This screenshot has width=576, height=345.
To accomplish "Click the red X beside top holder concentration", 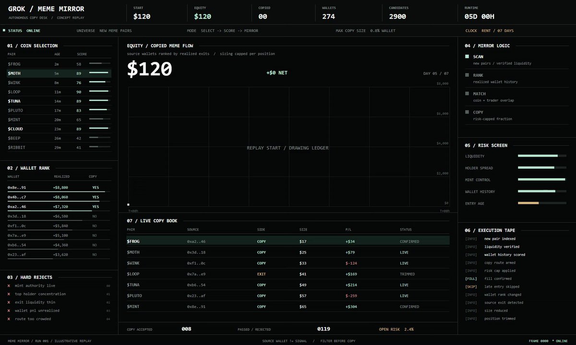I will (9, 294).
